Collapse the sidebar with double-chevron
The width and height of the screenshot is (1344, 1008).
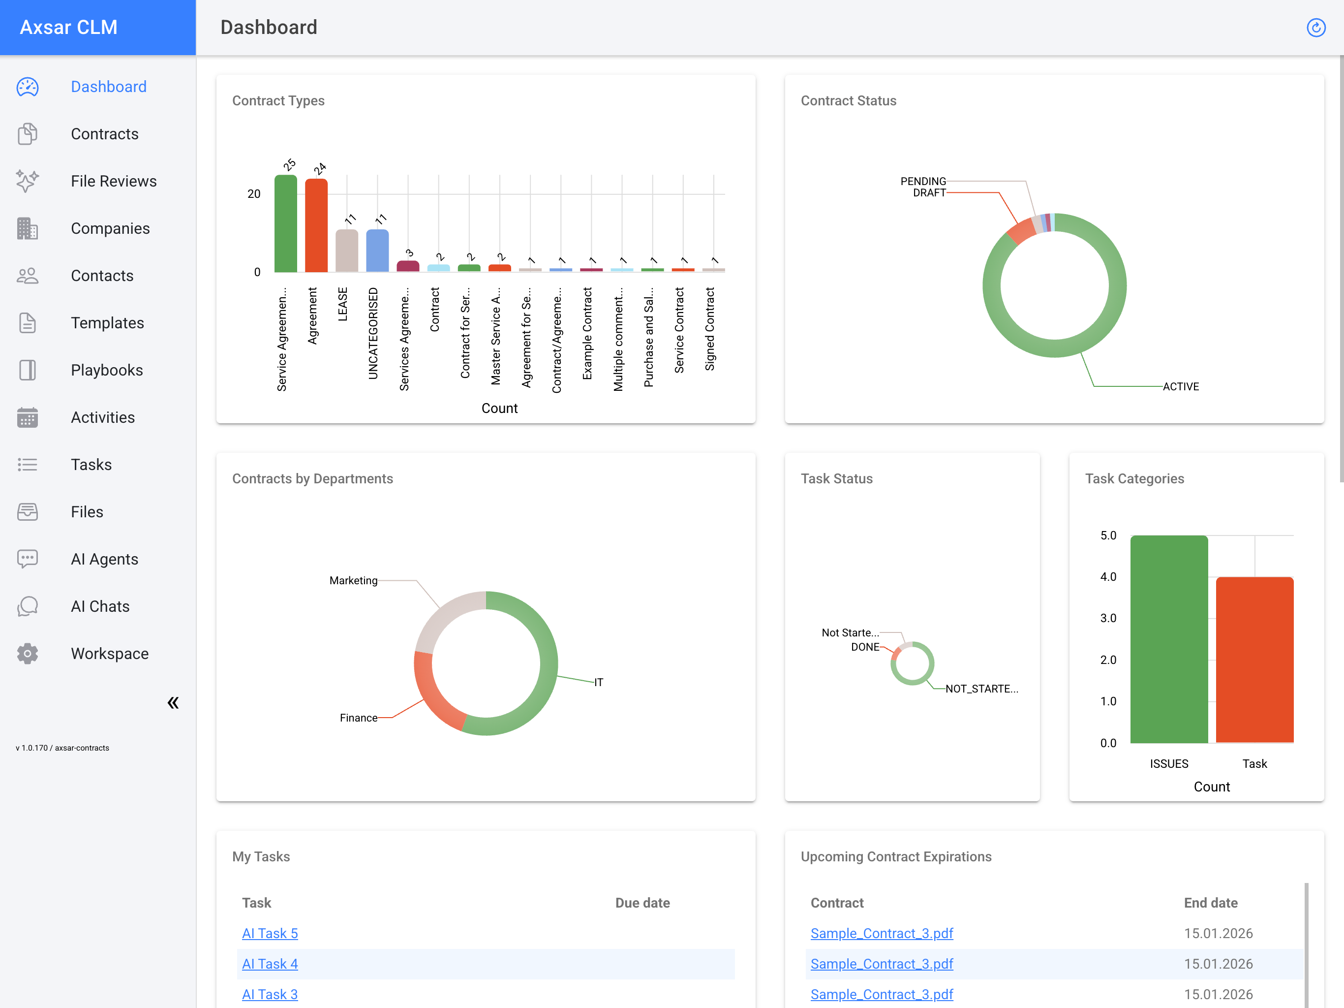[x=173, y=703]
